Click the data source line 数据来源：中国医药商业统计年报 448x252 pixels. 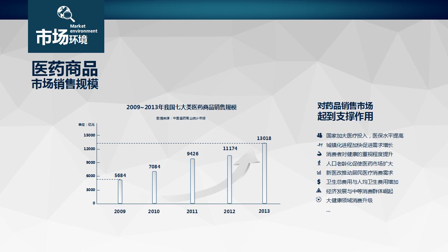pyautogui.click(x=181, y=118)
